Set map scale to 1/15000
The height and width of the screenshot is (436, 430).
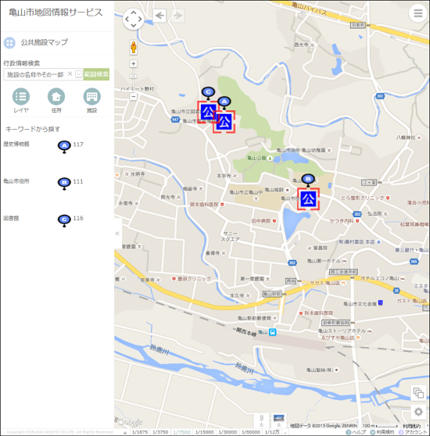(204, 432)
